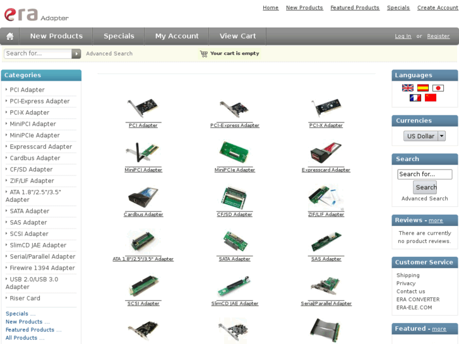Viewport: 459px width, 344px height.
Task: Open the SATA Adapter product image
Action: pos(234,242)
